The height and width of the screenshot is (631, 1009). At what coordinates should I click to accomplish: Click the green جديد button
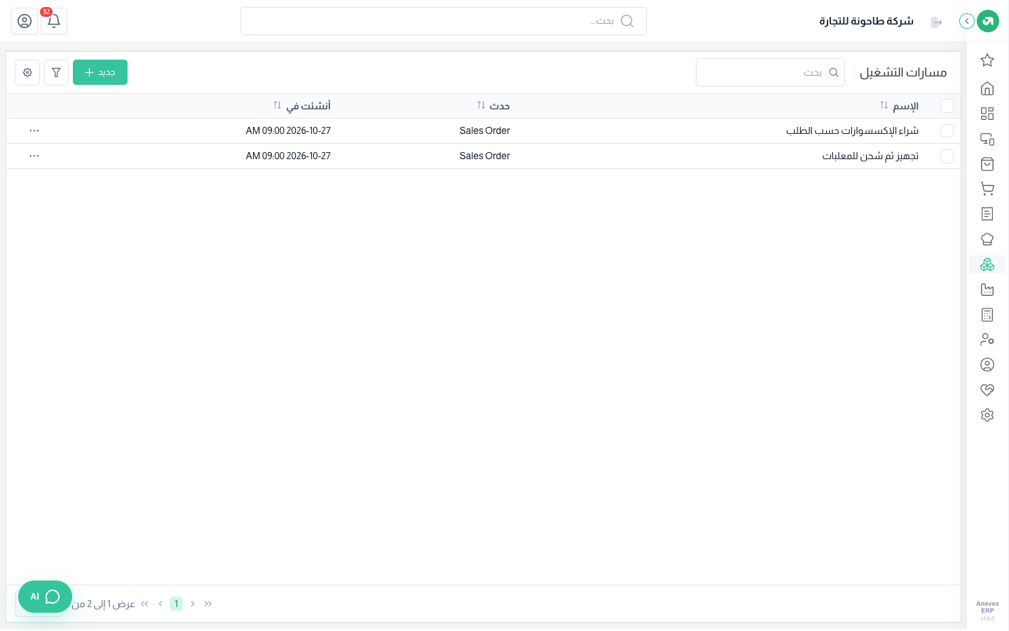pos(100,72)
